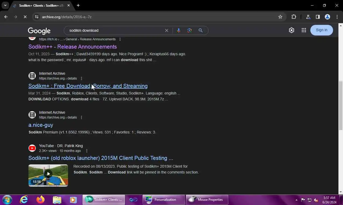Open Google quick settings gear
Image resolution: width=343 pixels, height=205 pixels.
click(292, 30)
